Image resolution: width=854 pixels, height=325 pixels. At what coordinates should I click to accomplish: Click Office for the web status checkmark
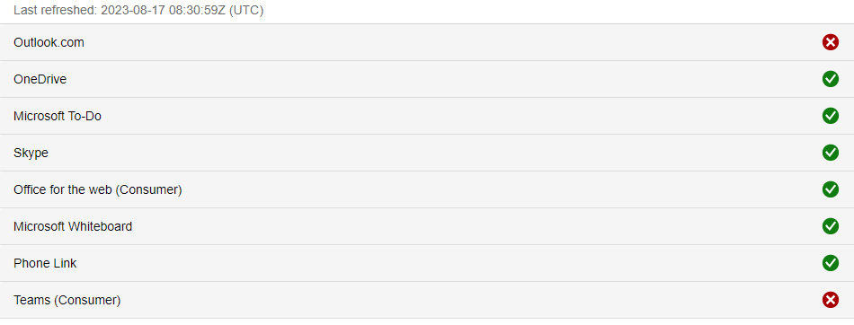830,189
